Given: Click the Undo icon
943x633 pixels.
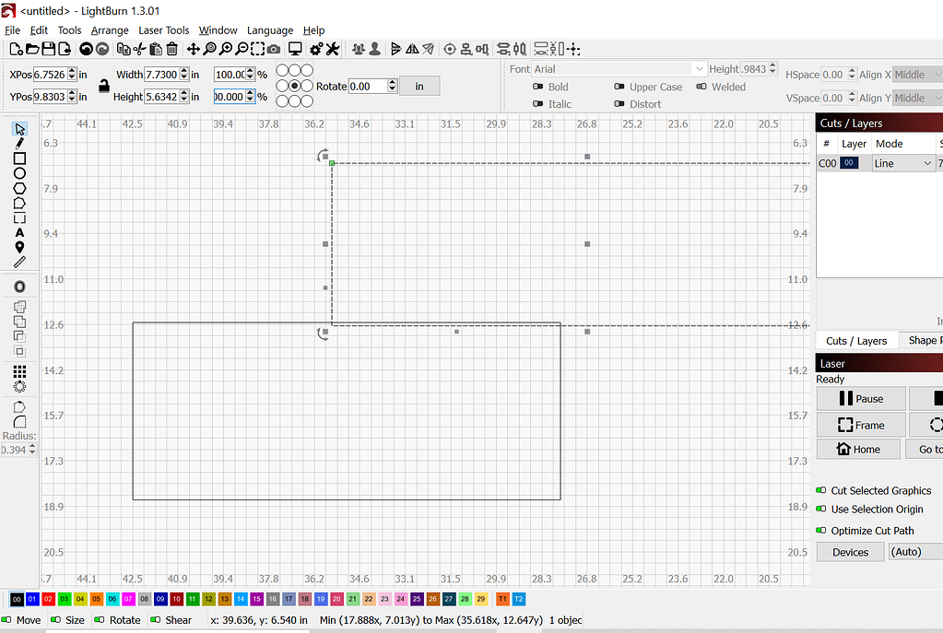Looking at the screenshot, I should click(x=88, y=48).
